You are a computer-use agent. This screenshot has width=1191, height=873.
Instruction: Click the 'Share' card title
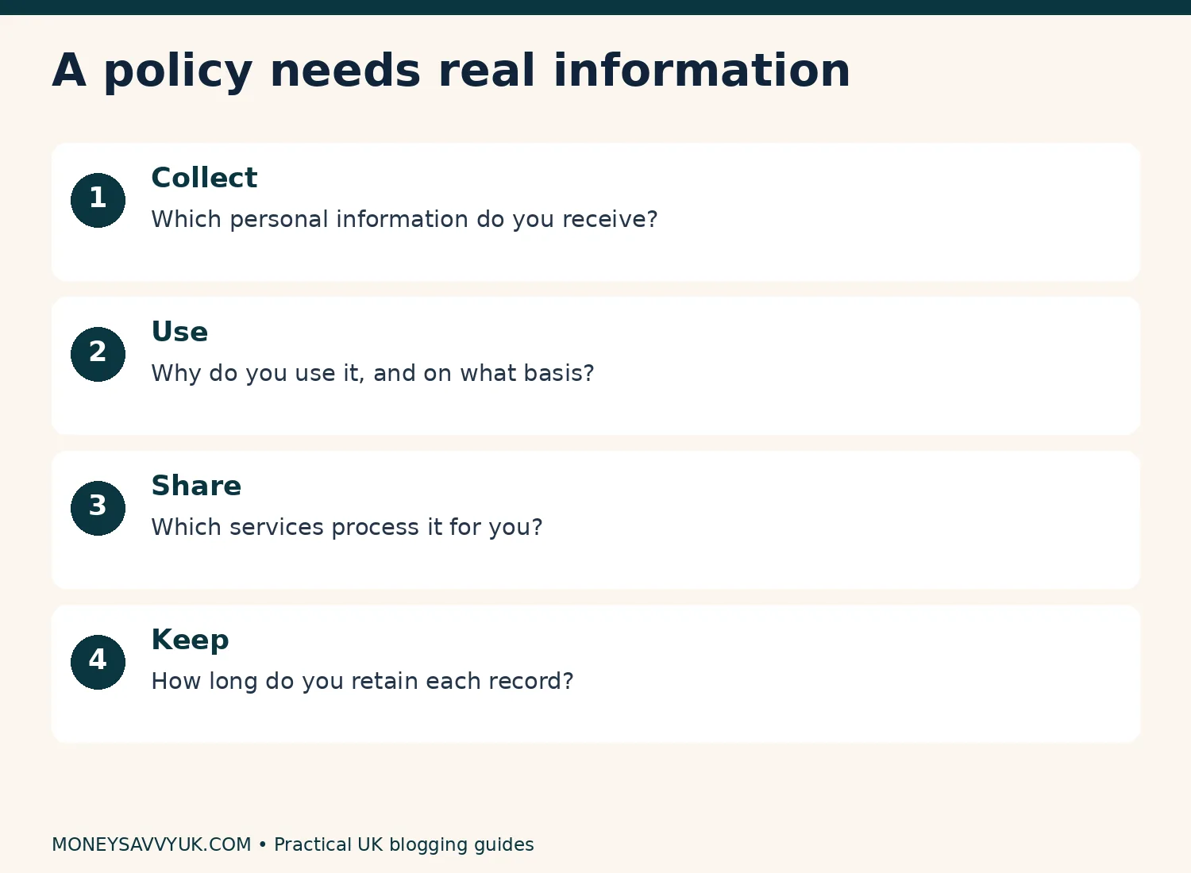tap(196, 486)
